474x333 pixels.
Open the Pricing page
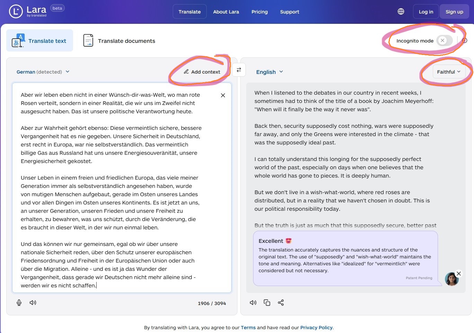[260, 12]
